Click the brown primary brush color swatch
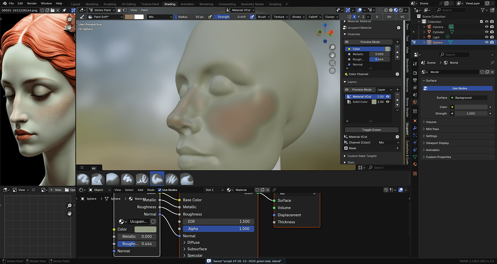Image resolution: width=497 pixels, height=264 pixels. point(130,17)
